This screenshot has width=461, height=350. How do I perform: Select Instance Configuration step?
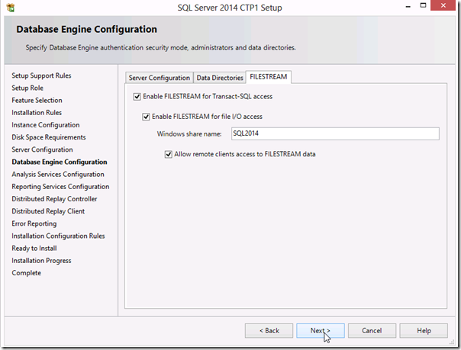(46, 125)
